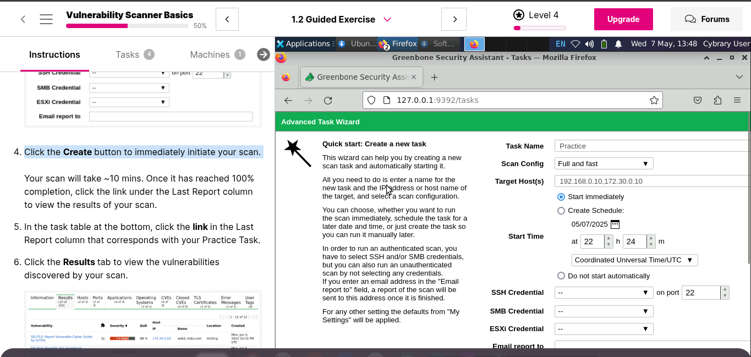Click the pink Upgrade button

click(x=623, y=19)
